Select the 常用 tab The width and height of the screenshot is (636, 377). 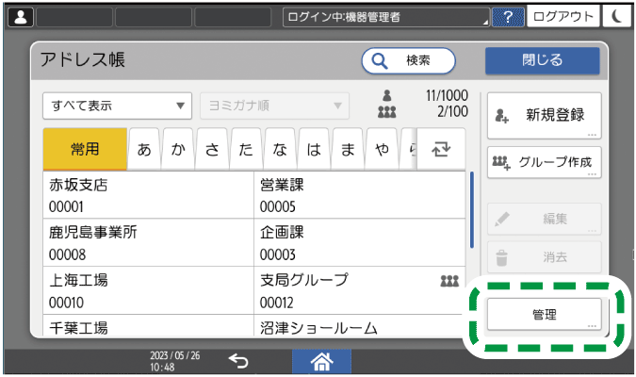coord(85,149)
